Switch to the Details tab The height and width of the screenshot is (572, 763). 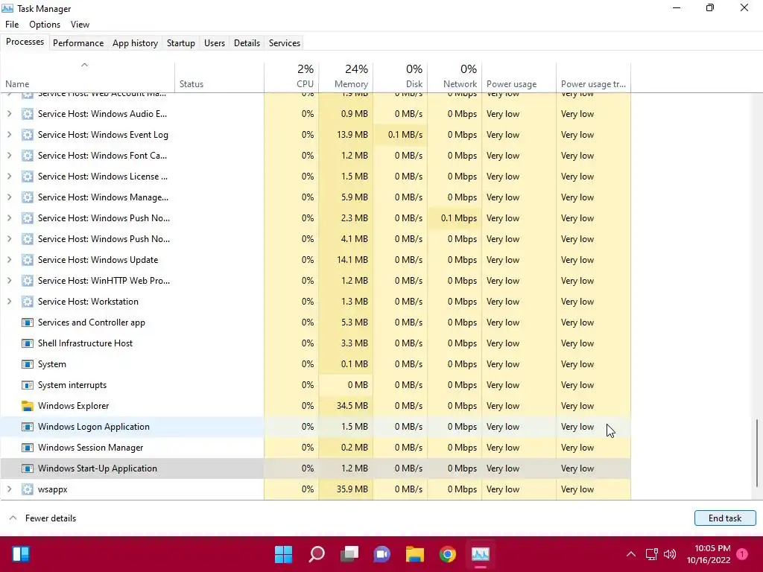247,42
